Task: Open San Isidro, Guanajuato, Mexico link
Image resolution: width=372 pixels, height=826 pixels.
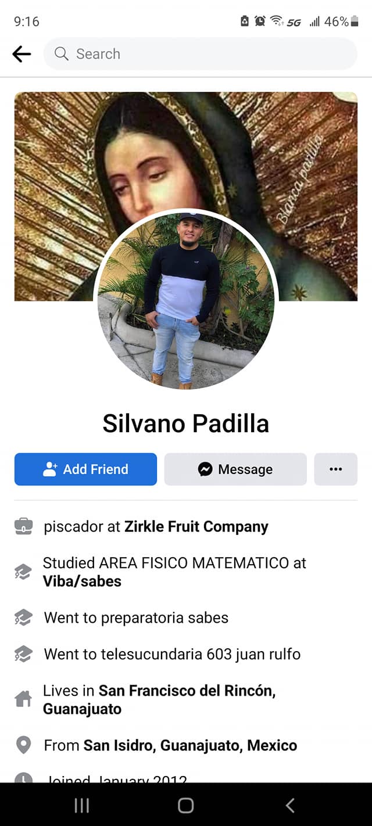Action: click(190, 745)
